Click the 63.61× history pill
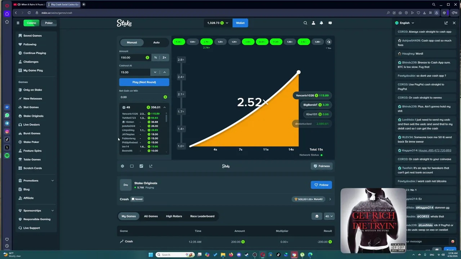 click(262, 42)
